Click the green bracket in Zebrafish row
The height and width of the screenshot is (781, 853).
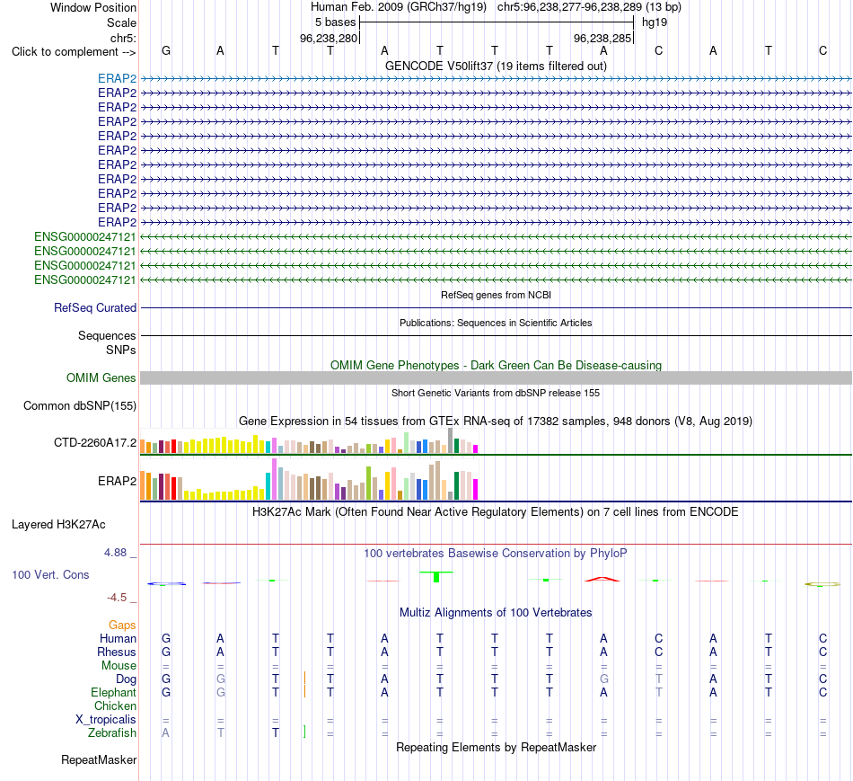[x=304, y=732]
